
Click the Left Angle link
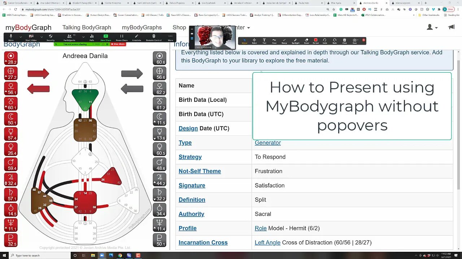point(267,242)
